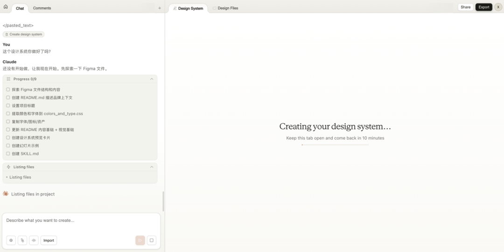Switch to the Comments tab
The width and height of the screenshot is (504, 252).
[x=42, y=8]
